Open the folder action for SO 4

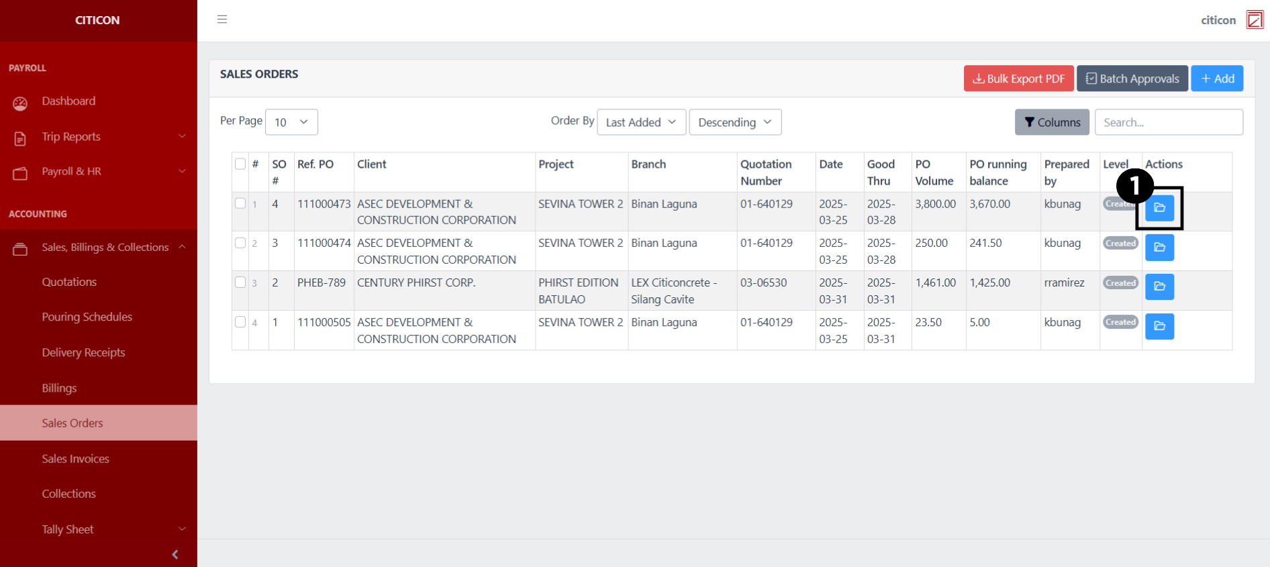pos(1159,208)
